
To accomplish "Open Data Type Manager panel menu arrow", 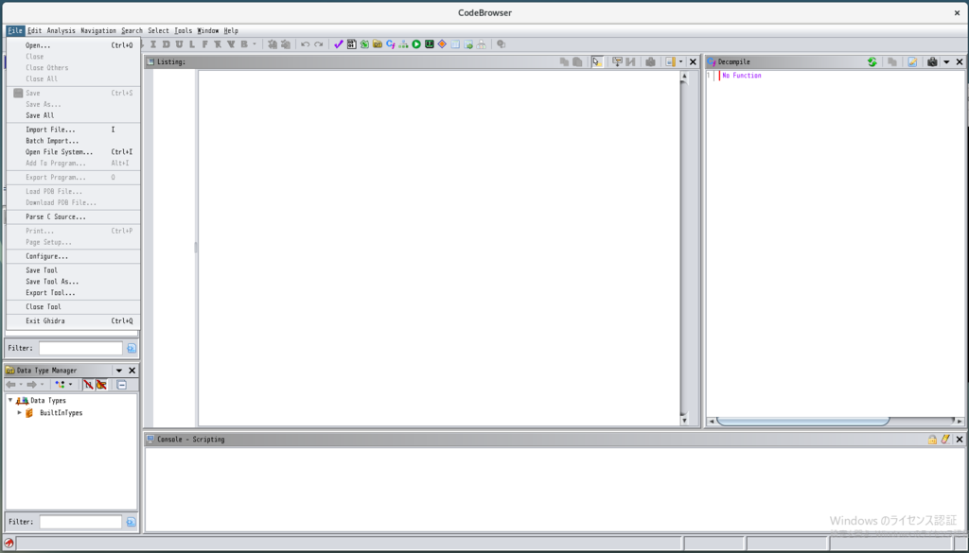I will pos(119,371).
